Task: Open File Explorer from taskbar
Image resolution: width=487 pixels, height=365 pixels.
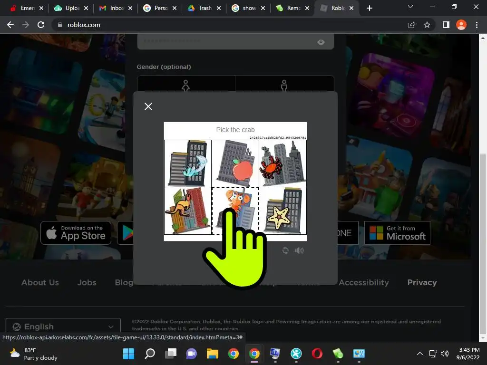Action: pyautogui.click(x=213, y=354)
